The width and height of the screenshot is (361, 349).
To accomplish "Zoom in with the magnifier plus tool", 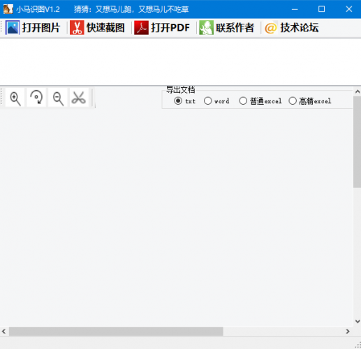I will tap(15, 98).
